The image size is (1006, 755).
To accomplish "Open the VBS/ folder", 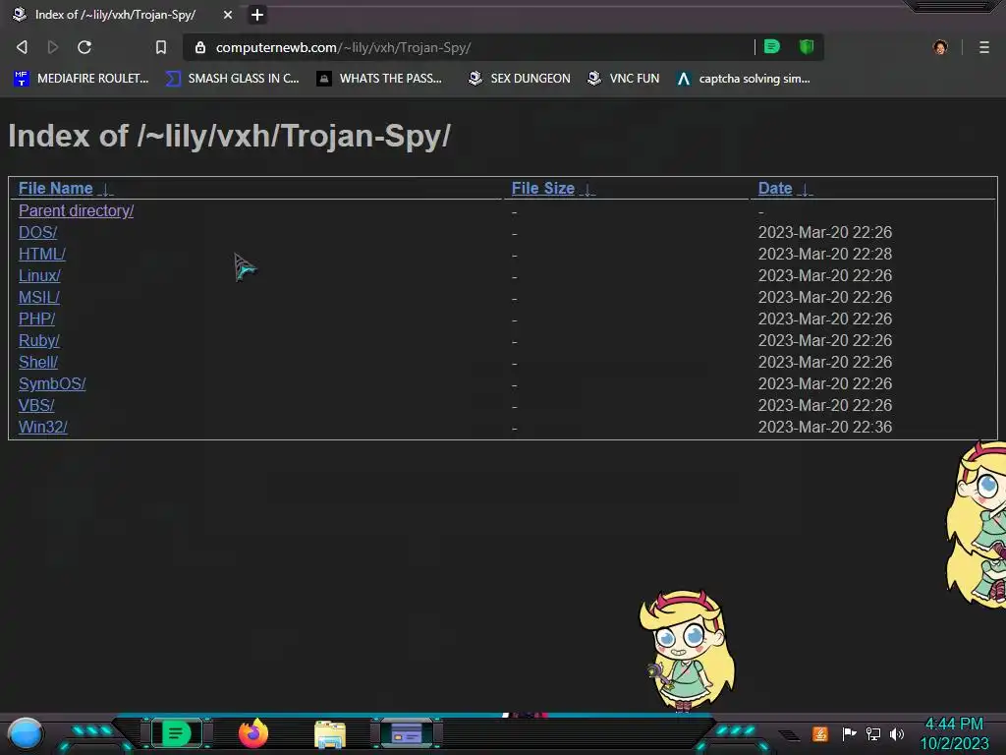I will tap(36, 405).
